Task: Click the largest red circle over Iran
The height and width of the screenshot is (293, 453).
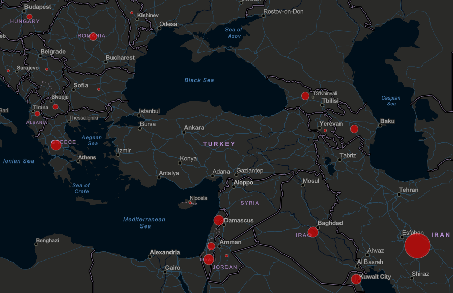Action: click(417, 246)
